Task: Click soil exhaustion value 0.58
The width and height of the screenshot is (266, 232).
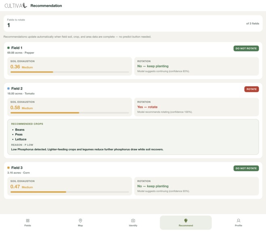Action: 15,107
